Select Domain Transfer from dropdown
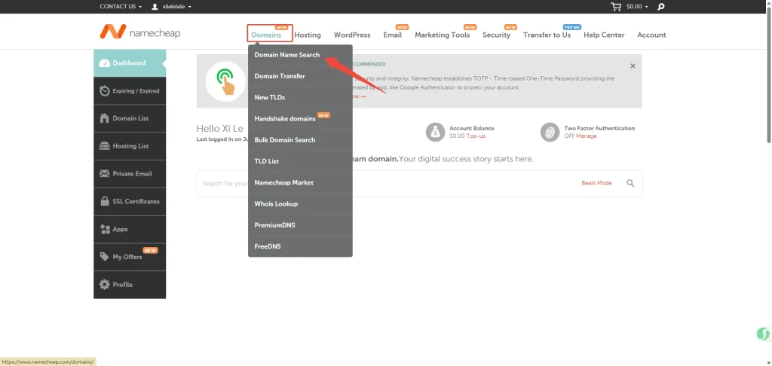 [300, 76]
